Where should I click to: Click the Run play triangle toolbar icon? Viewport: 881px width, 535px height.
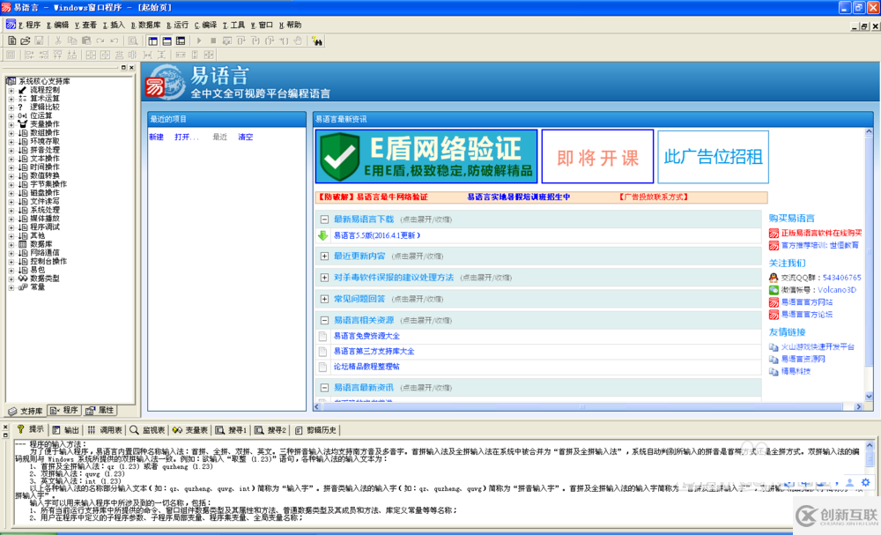199,41
